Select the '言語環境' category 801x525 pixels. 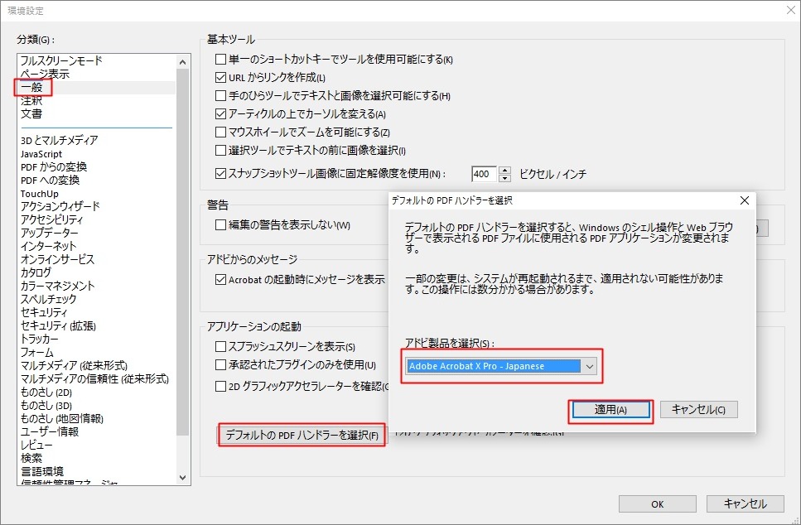42,471
